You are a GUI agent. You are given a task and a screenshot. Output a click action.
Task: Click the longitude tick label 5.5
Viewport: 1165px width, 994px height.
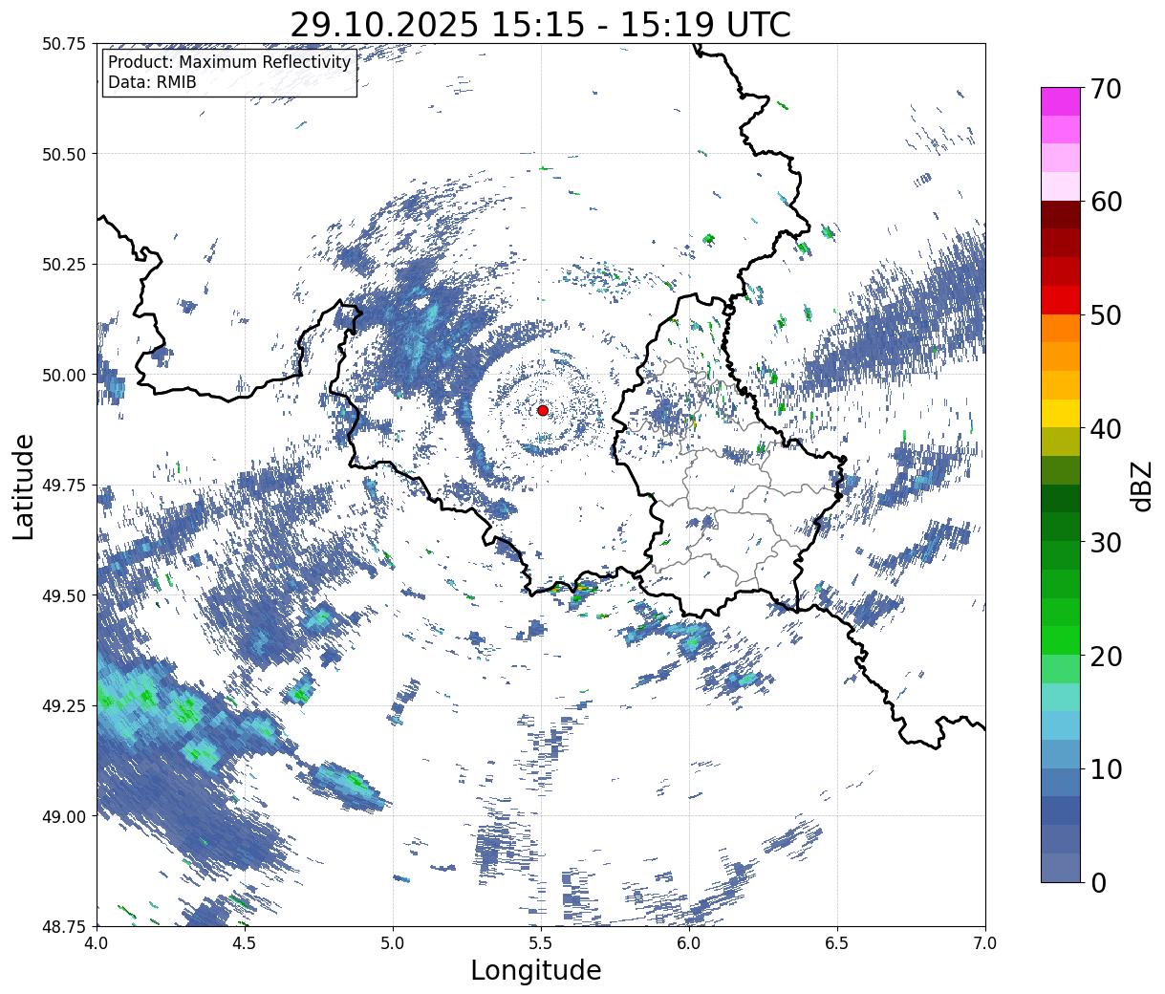point(541,943)
